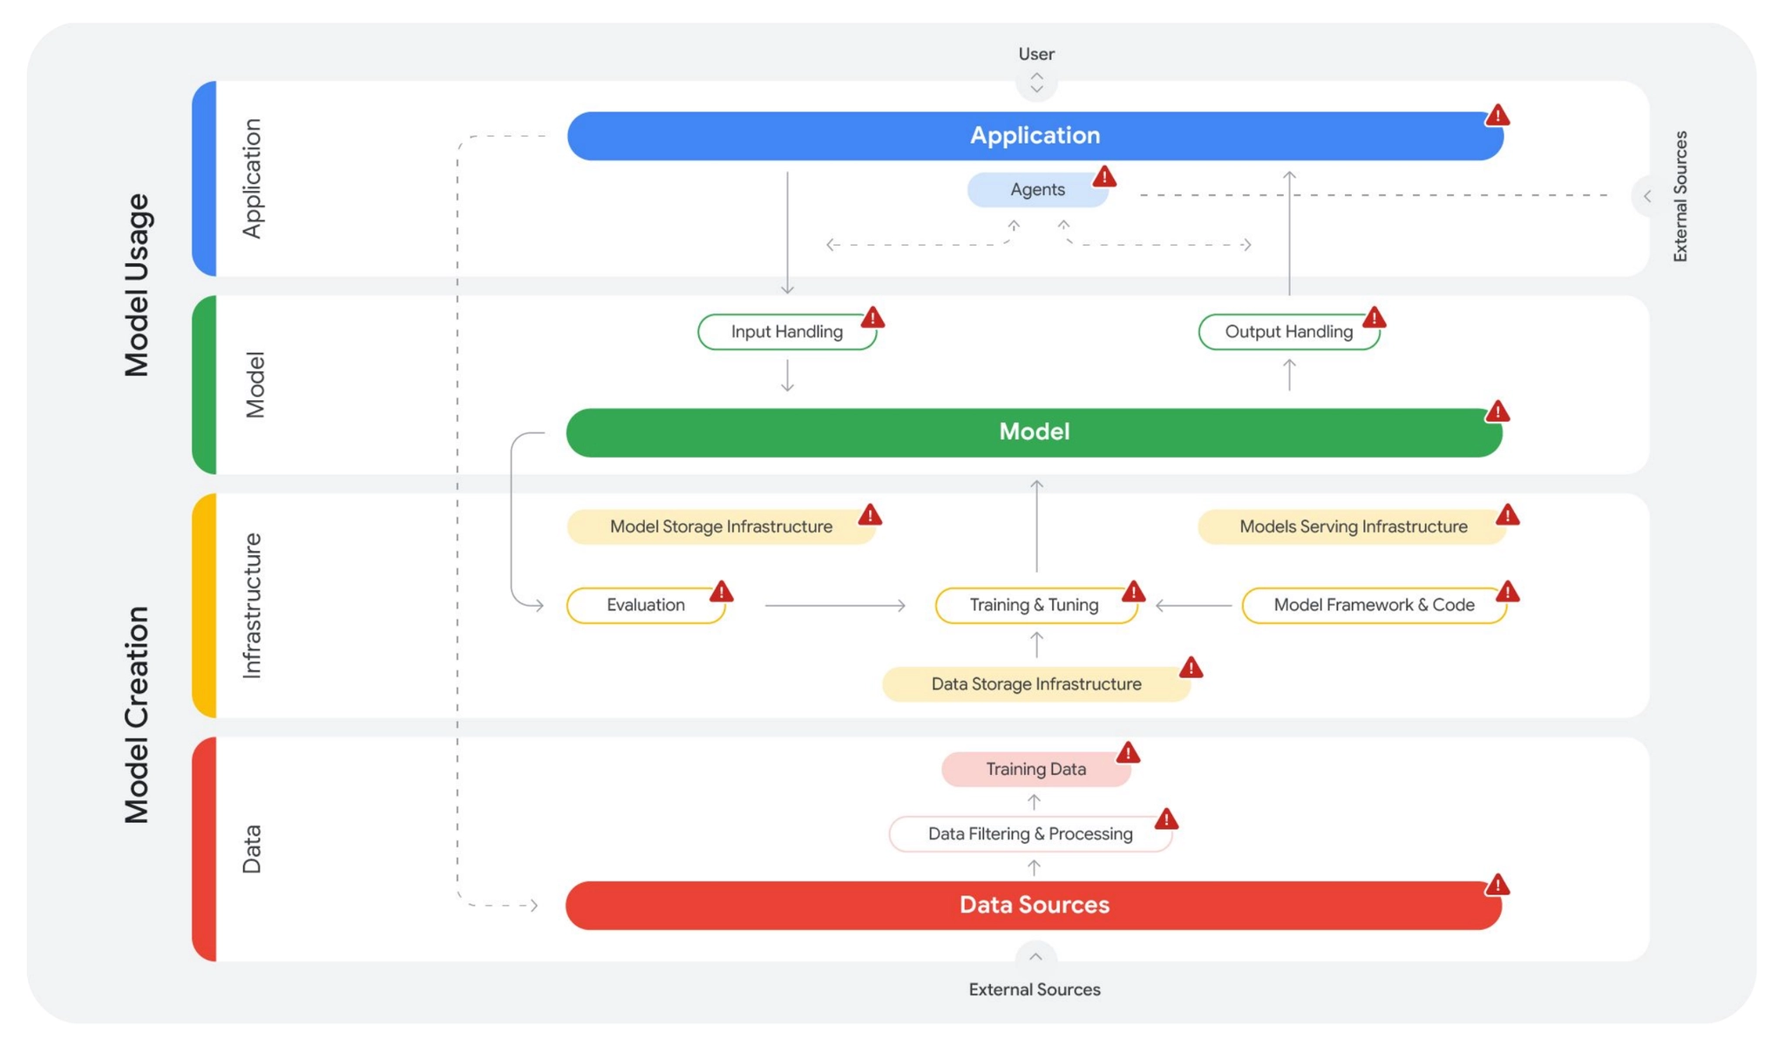This screenshot has height=1039, width=1785.
Task: Click warning icon on Data Storage Infrastructure
Action: 1191,668
